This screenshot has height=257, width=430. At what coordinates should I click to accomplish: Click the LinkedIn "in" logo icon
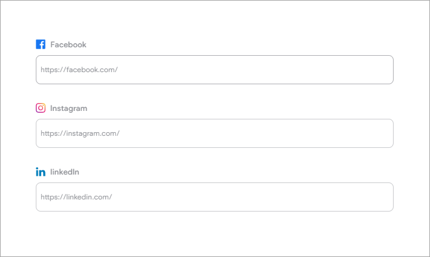[x=41, y=172]
